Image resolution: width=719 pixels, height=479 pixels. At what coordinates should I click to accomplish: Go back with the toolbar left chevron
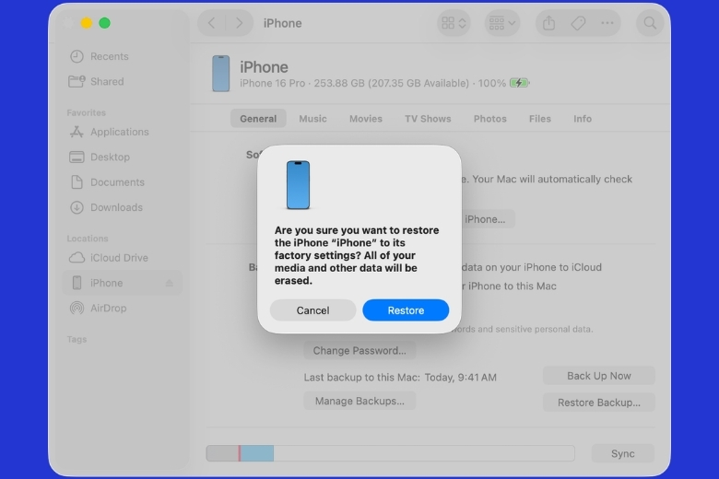211,23
